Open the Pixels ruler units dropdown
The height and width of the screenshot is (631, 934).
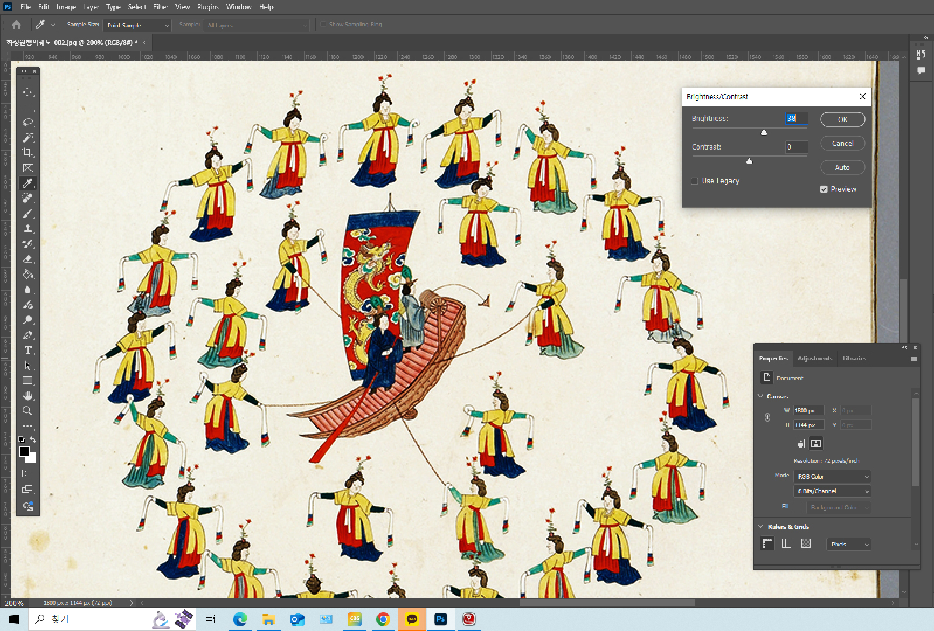849,545
